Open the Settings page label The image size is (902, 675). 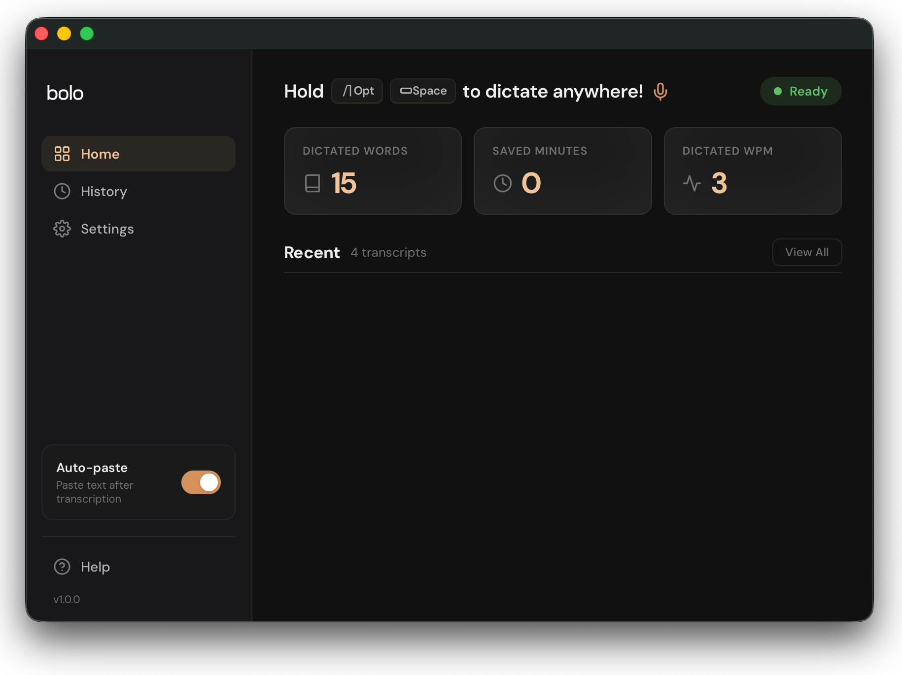pos(107,229)
